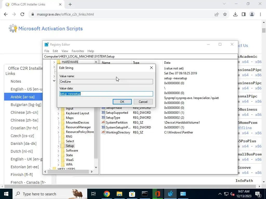This screenshot has height=199, width=266.
Task: Click the Chrome address bar URL
Action: tap(65, 15)
